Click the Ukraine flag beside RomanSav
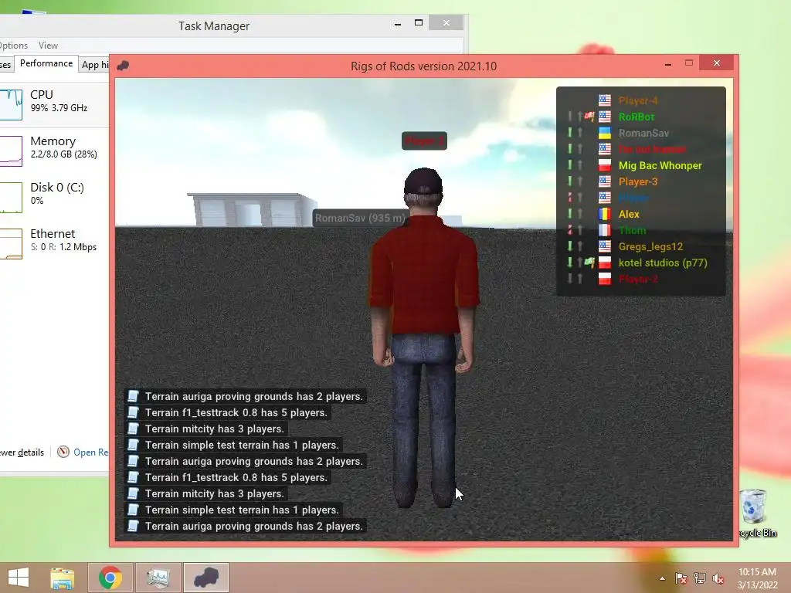This screenshot has width=791, height=593. pos(604,133)
